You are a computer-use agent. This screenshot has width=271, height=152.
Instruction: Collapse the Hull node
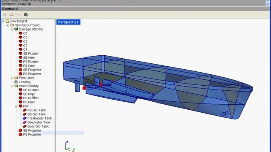point(16,106)
